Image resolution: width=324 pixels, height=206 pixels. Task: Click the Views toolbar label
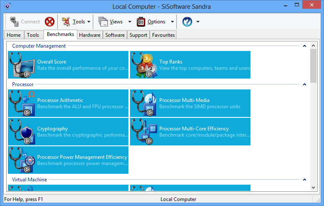pos(116,22)
